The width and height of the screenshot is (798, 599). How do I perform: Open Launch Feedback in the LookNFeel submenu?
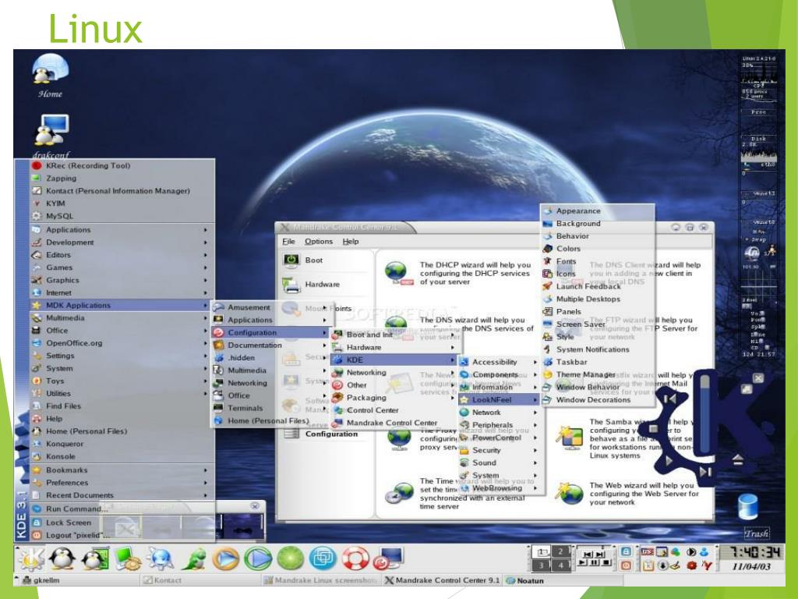[x=598, y=286]
